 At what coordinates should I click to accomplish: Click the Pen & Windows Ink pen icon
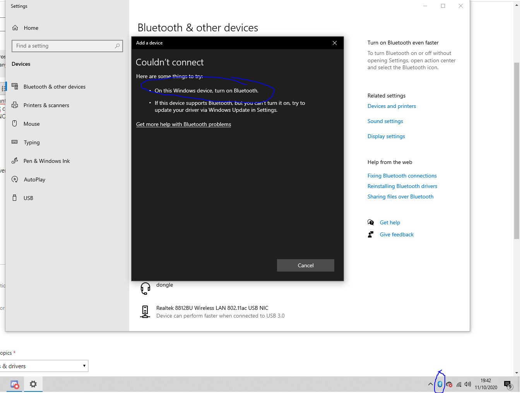click(x=15, y=161)
